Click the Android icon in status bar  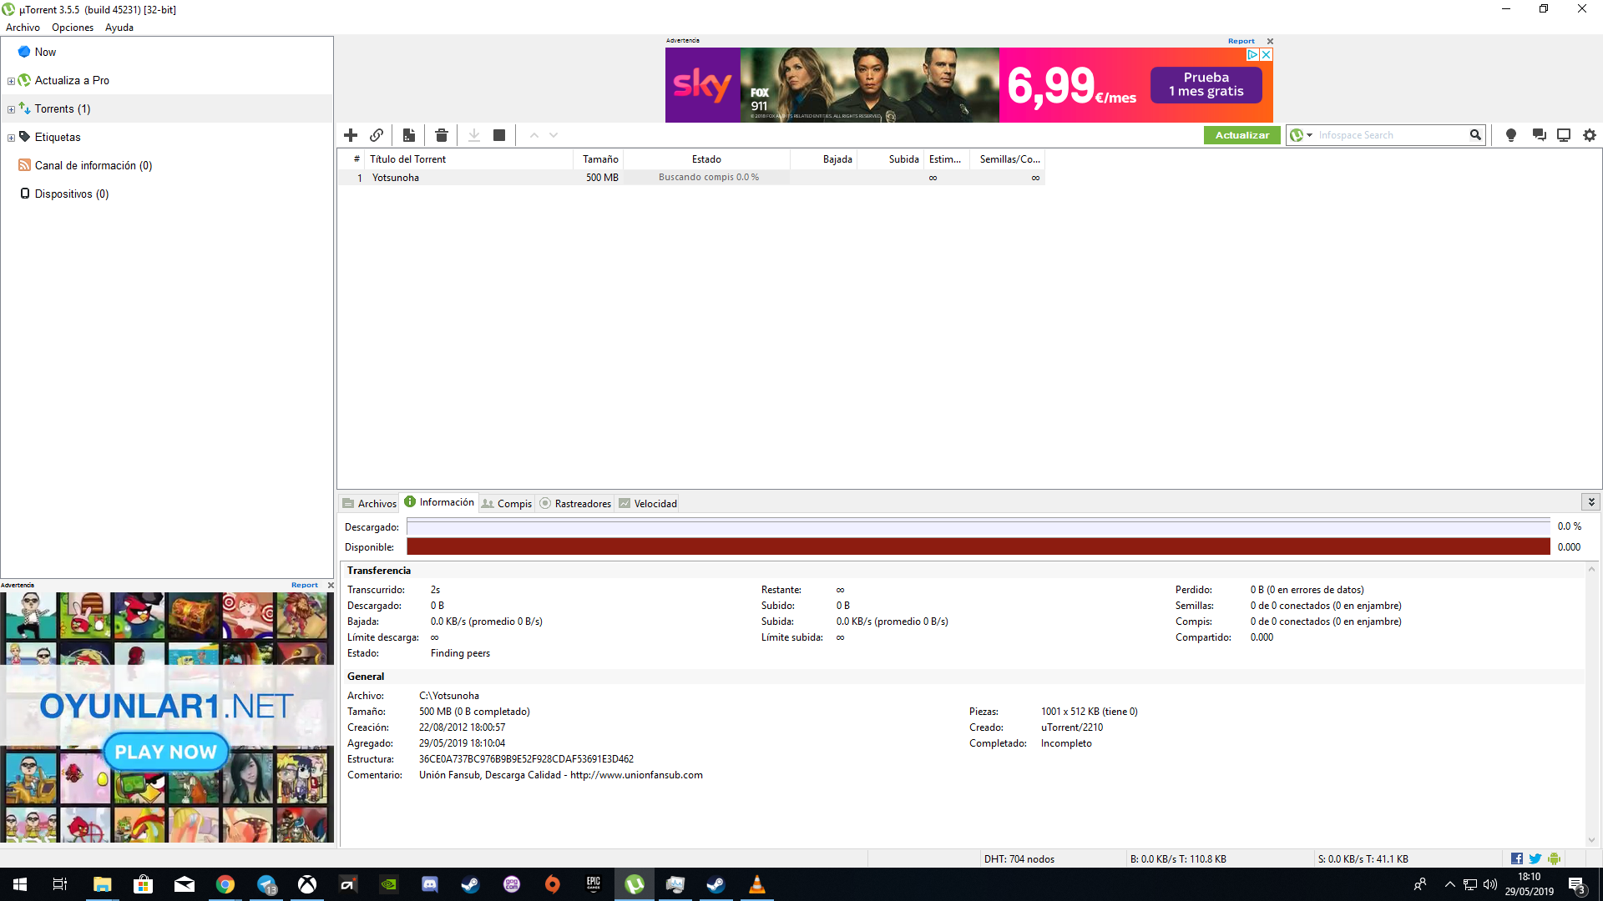point(1554,858)
